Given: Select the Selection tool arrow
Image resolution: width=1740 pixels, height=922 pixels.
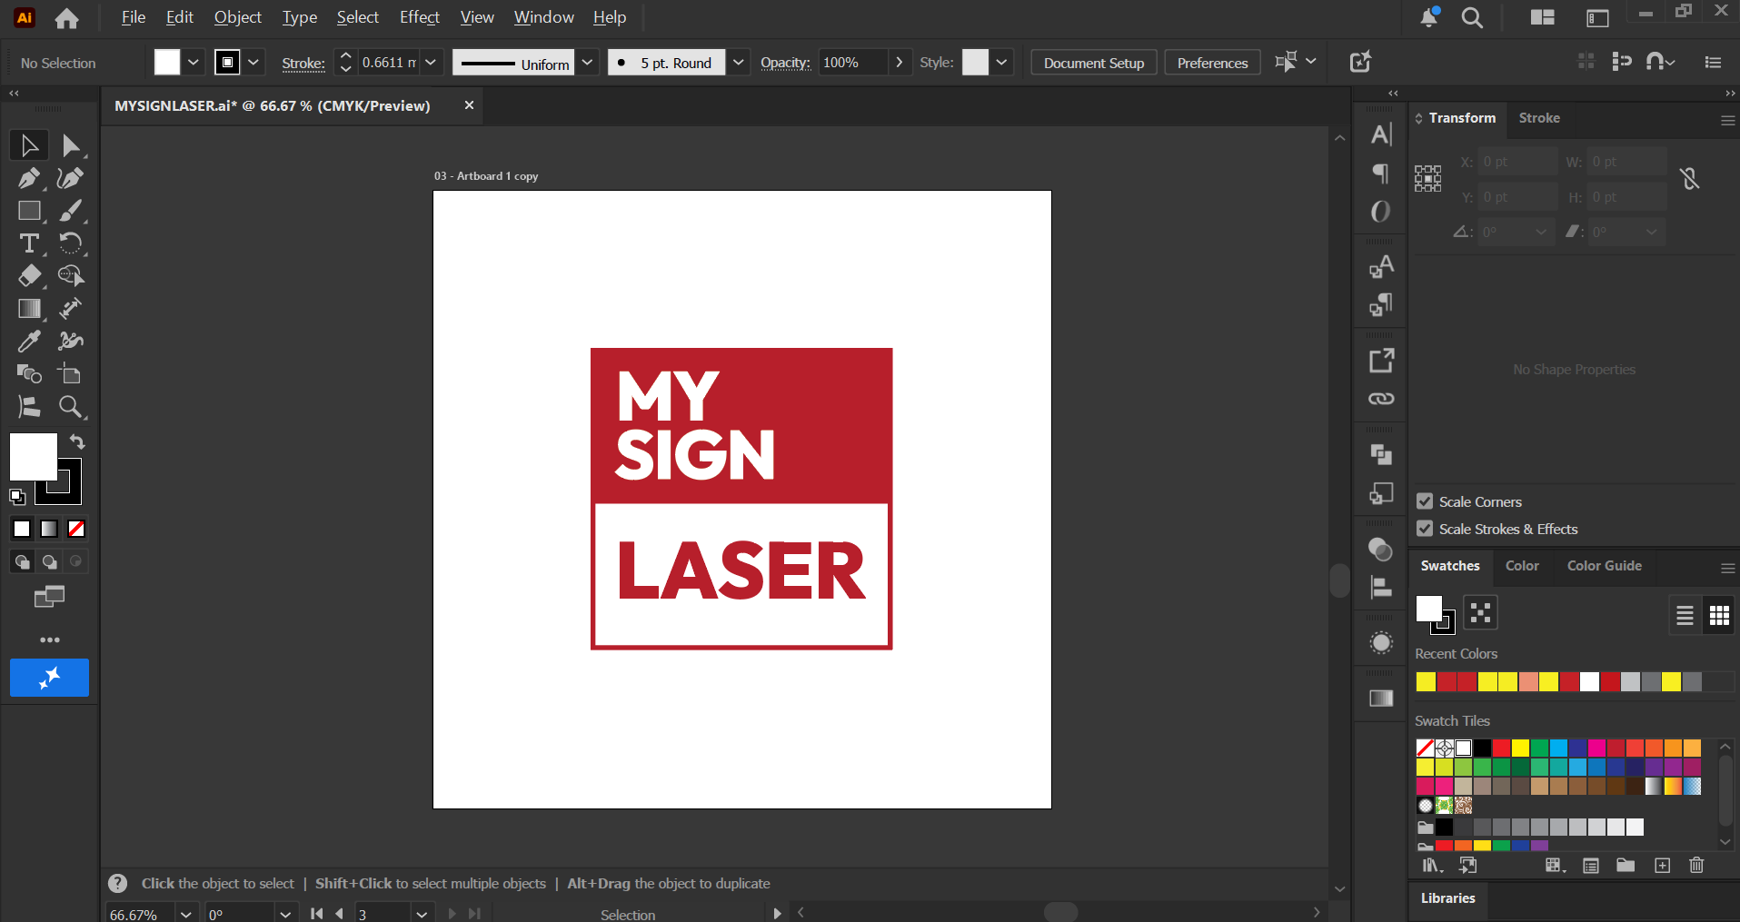Looking at the screenshot, I should pos(29,145).
